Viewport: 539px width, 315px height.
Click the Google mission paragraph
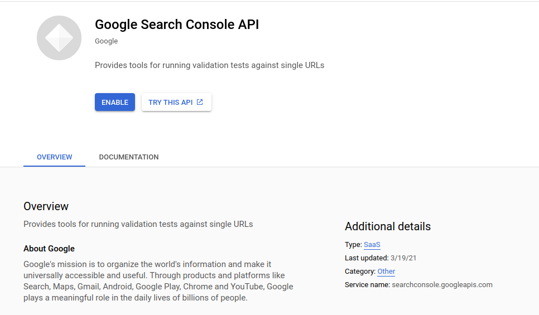(x=158, y=281)
